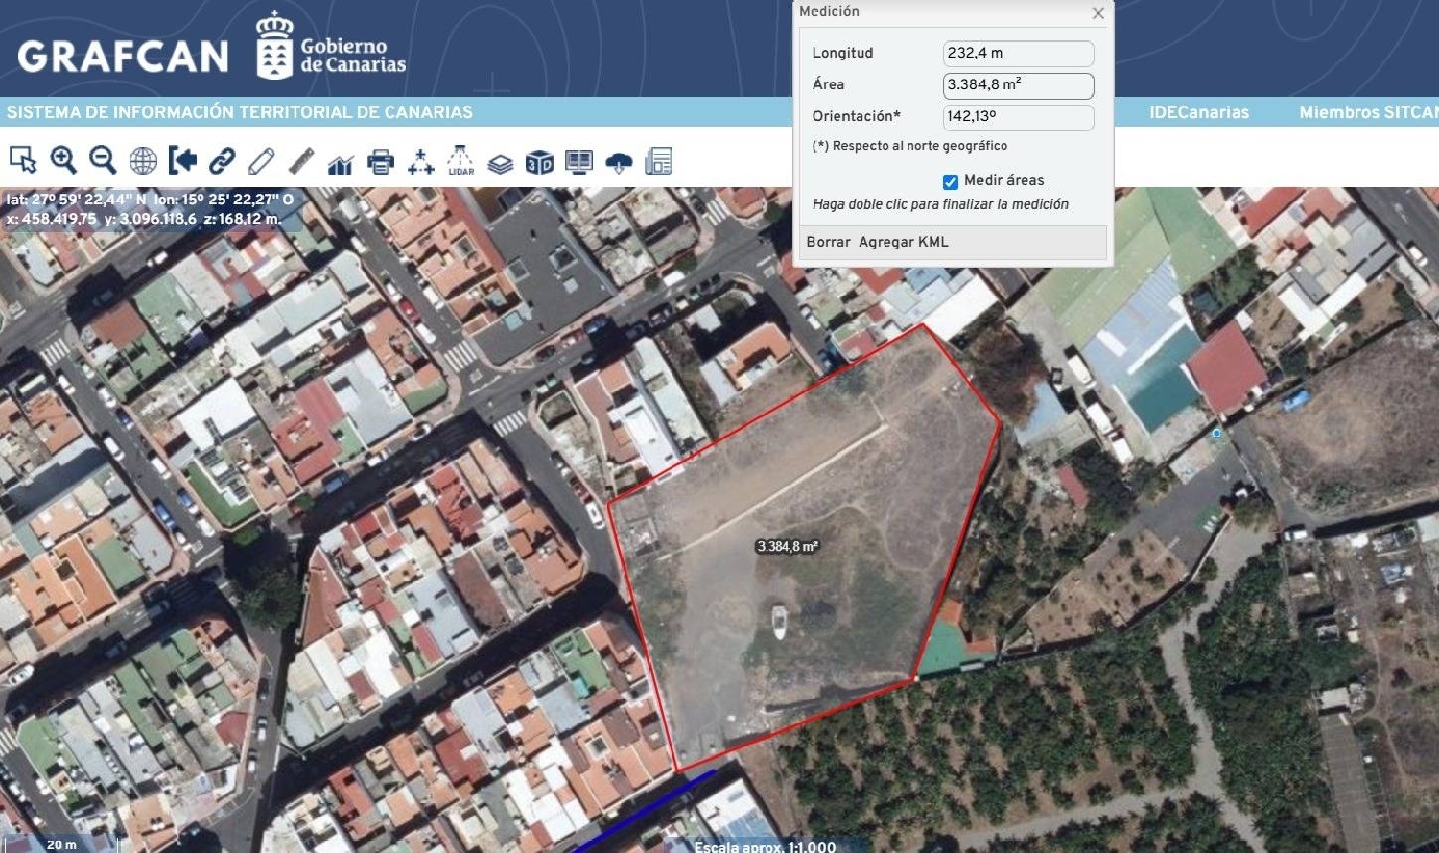Image resolution: width=1439 pixels, height=853 pixels.
Task: Click the zoom out magnifier tool
Action: (x=103, y=160)
